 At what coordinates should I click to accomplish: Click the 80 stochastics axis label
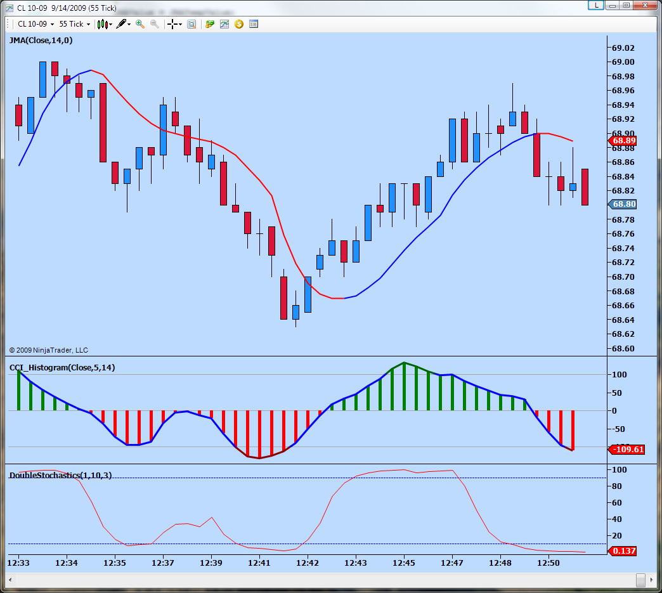pos(617,486)
